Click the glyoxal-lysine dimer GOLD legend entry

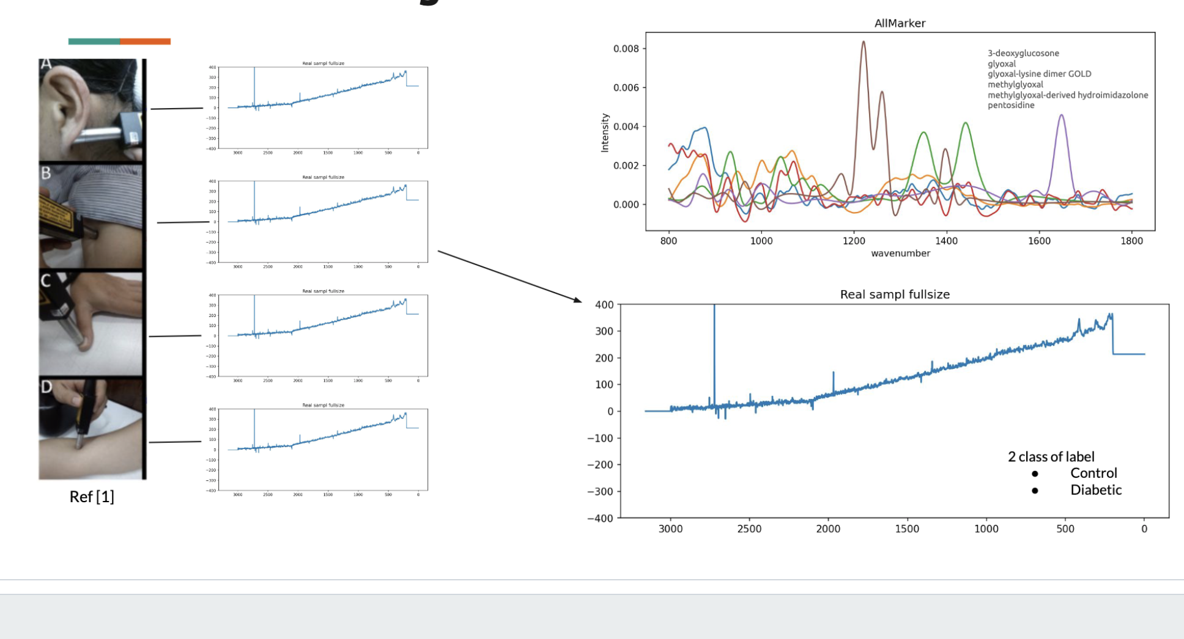[1039, 74]
